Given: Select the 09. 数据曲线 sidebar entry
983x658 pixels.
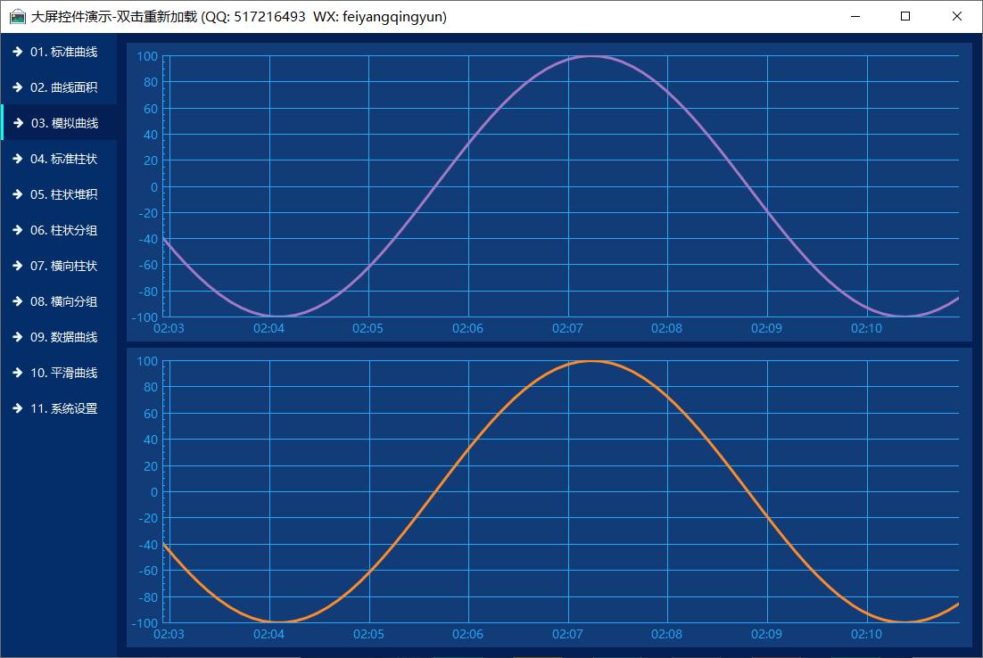Looking at the screenshot, I should pos(63,337).
